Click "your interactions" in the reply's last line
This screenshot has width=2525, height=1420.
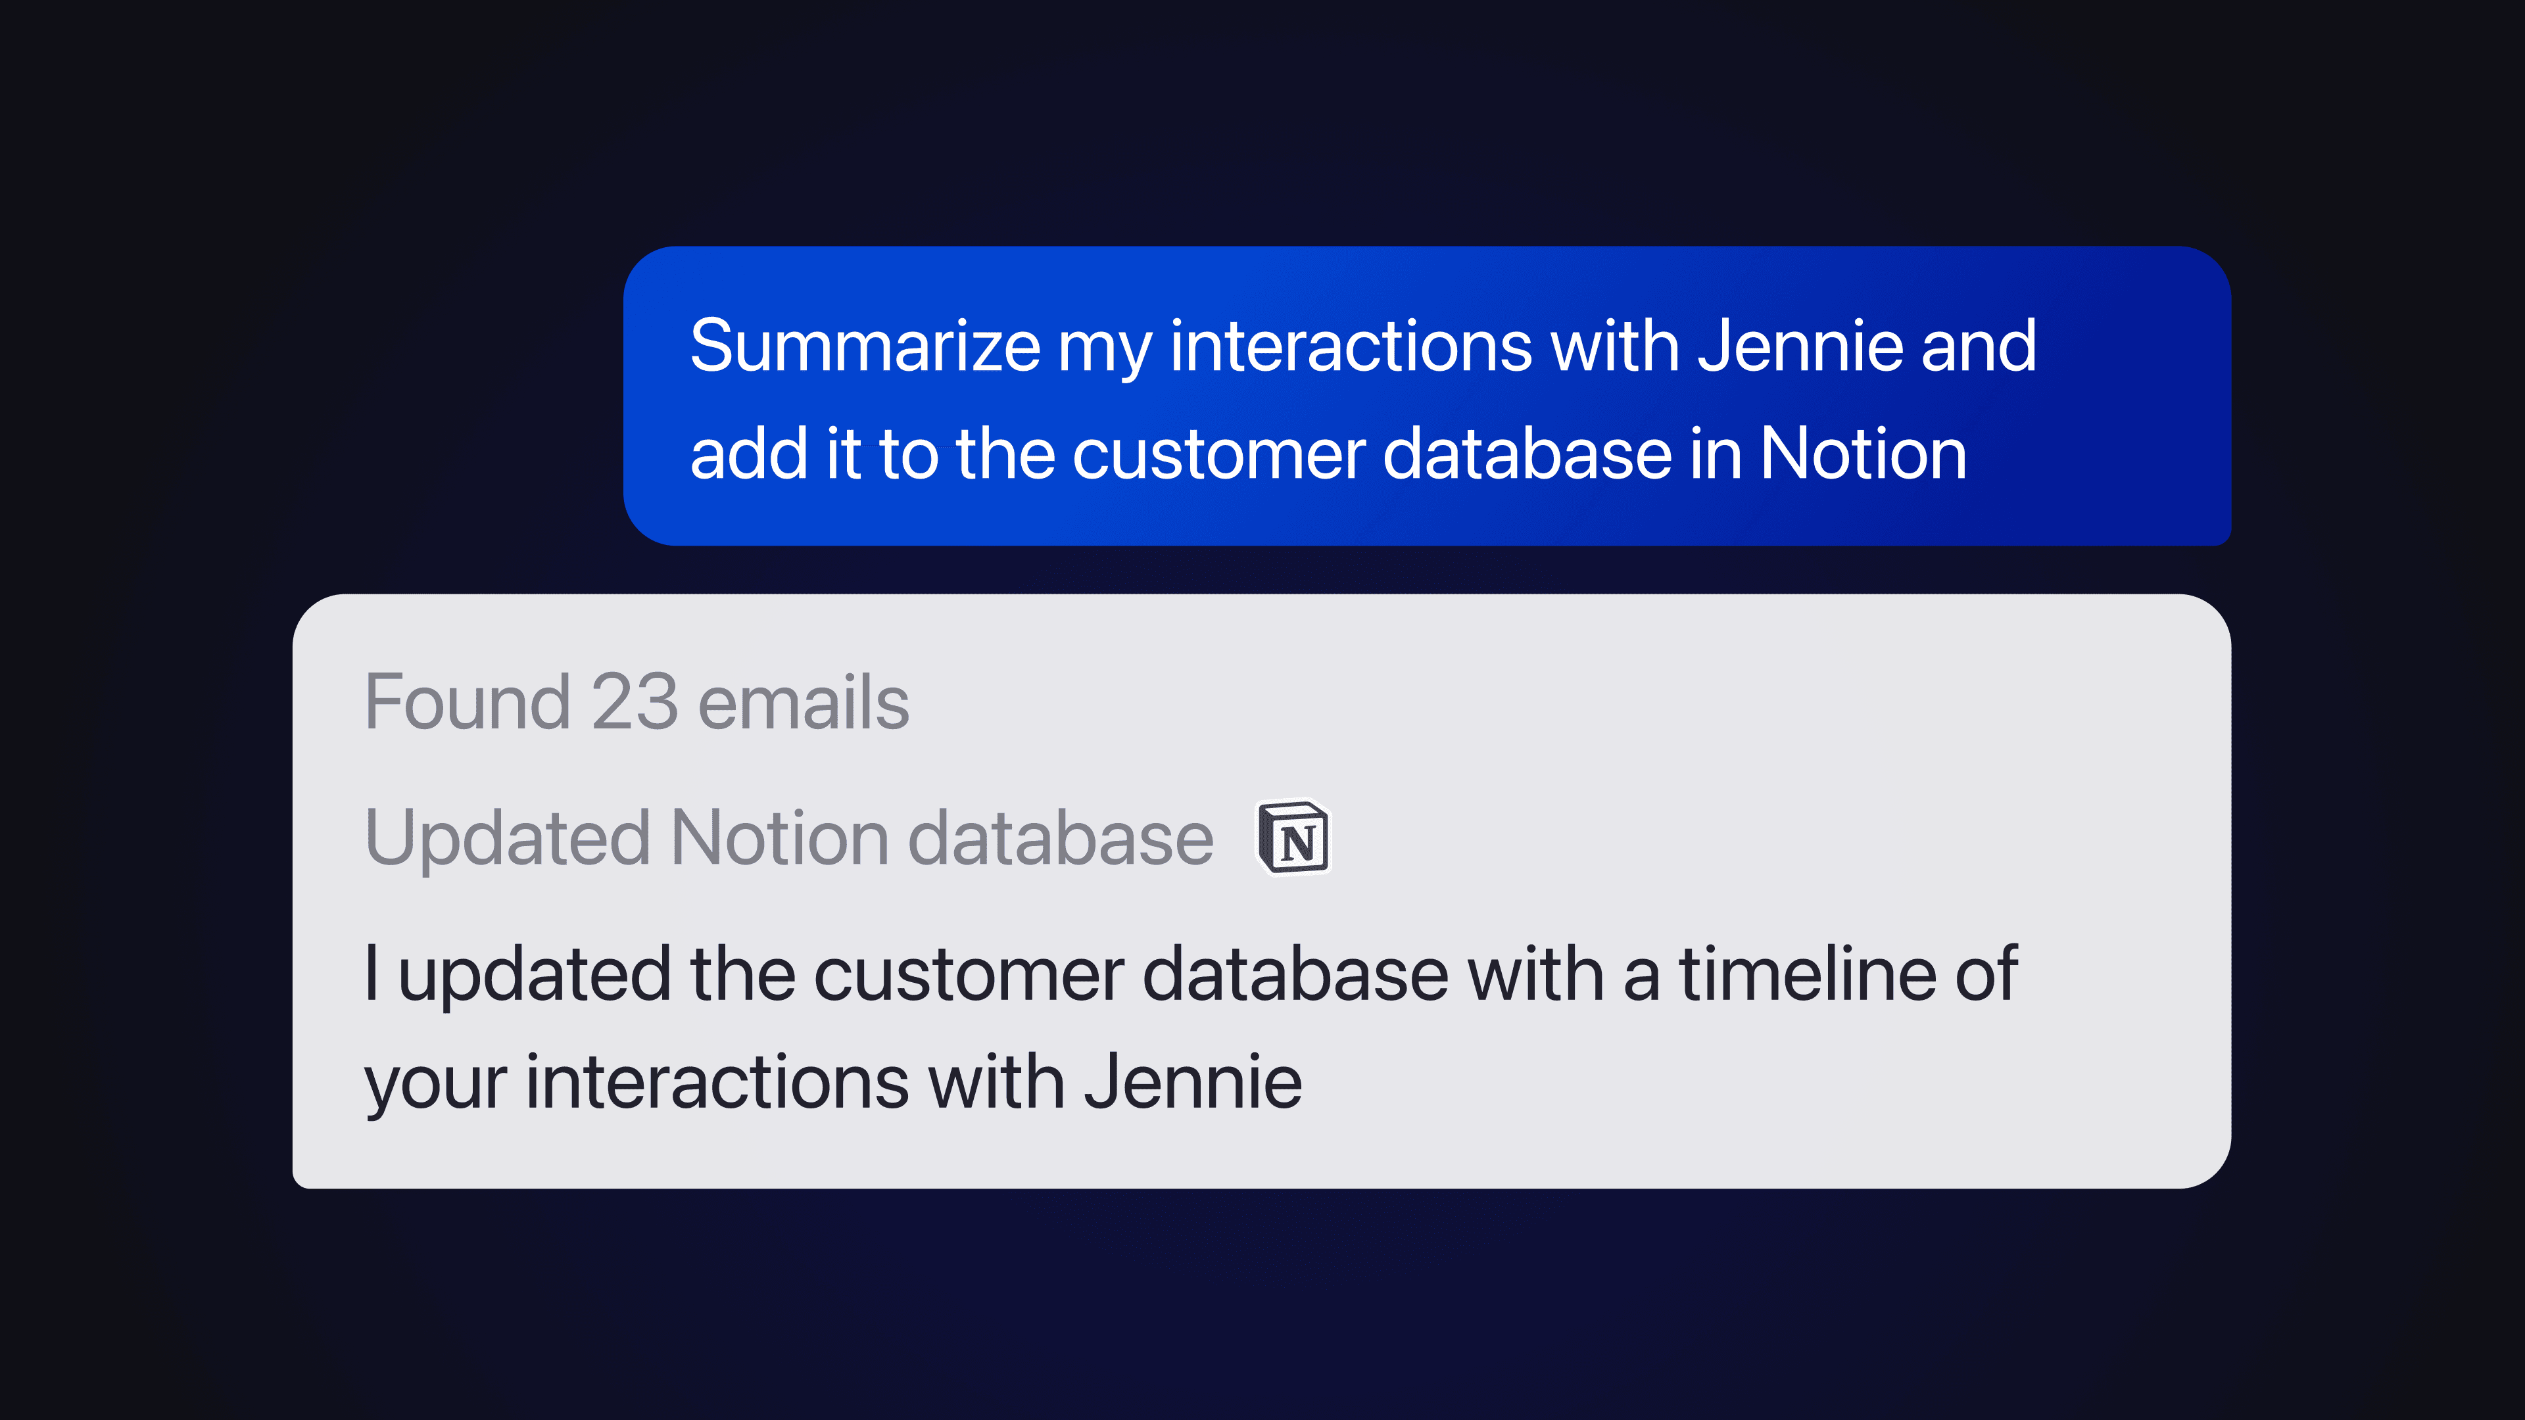[x=637, y=1083]
